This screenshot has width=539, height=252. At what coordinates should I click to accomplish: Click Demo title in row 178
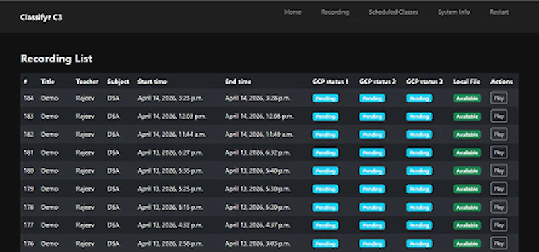(x=49, y=208)
